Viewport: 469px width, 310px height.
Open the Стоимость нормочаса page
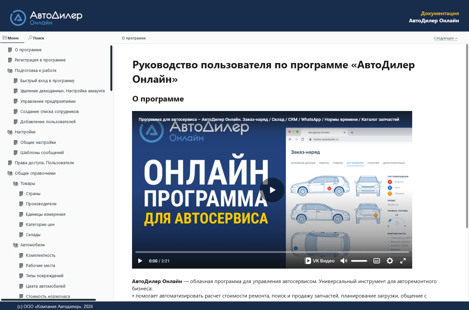(48, 297)
